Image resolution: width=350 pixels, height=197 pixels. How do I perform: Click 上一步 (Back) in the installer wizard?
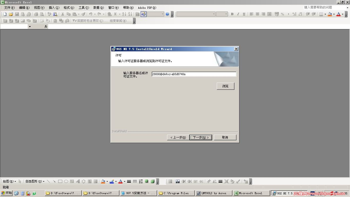(x=178, y=137)
